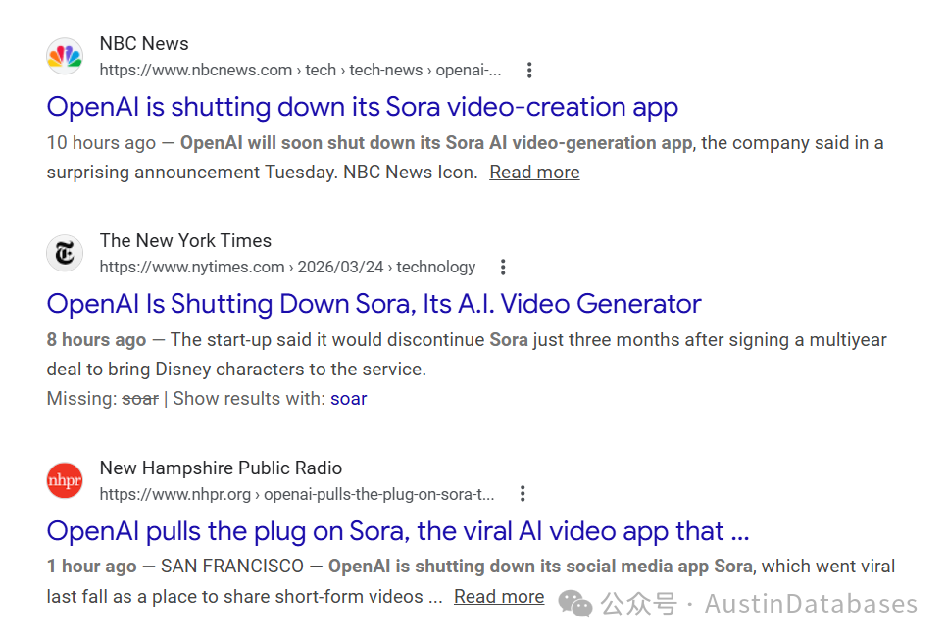Image resolution: width=947 pixels, height=641 pixels.
Task: Click the NBC News peacock favicon
Action: coord(65,56)
